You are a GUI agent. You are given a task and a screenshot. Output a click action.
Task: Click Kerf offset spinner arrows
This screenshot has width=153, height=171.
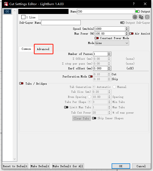(x=109, y=68)
